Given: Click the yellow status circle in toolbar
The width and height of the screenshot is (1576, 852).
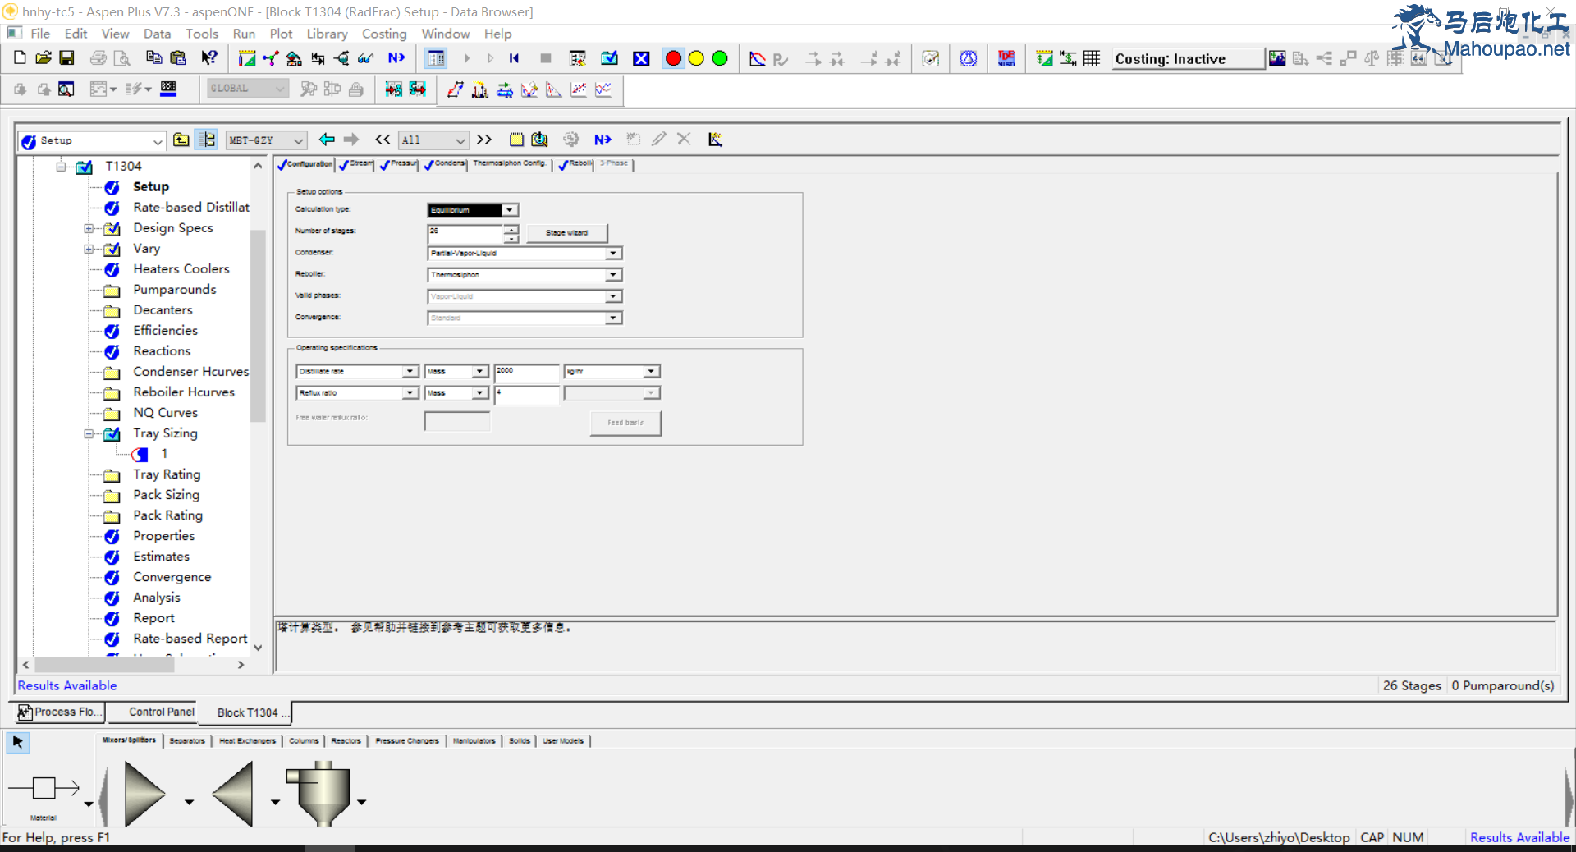Looking at the screenshot, I should (x=696, y=58).
